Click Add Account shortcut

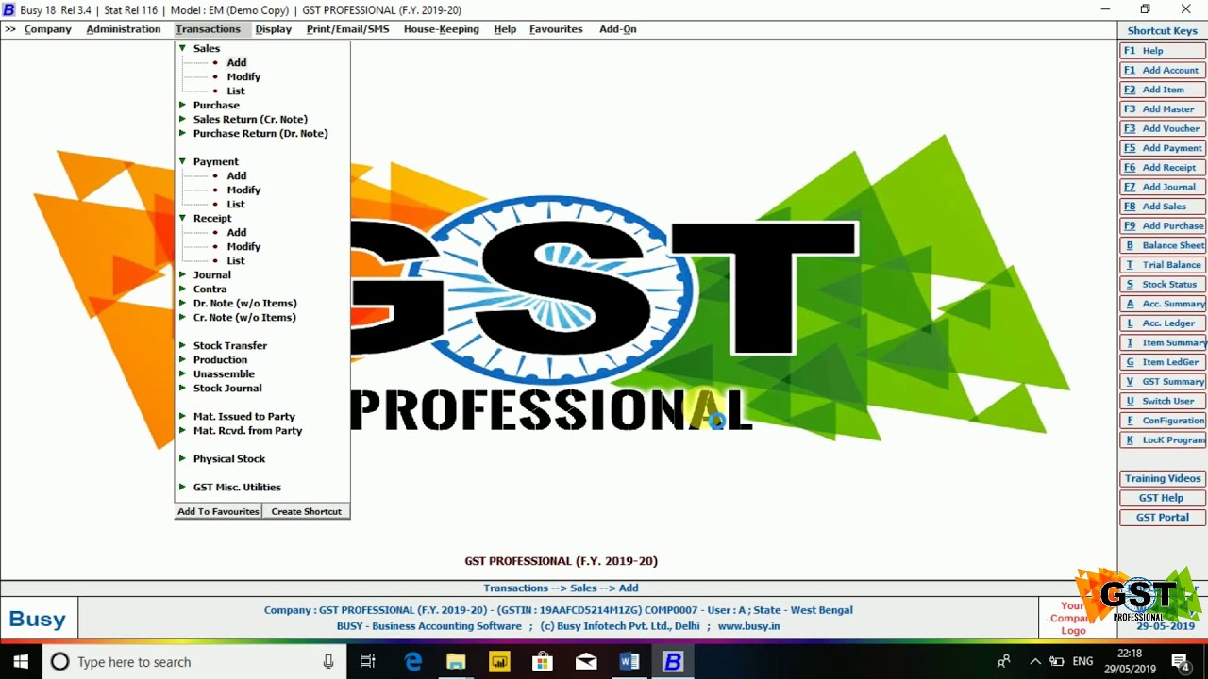click(x=1162, y=70)
